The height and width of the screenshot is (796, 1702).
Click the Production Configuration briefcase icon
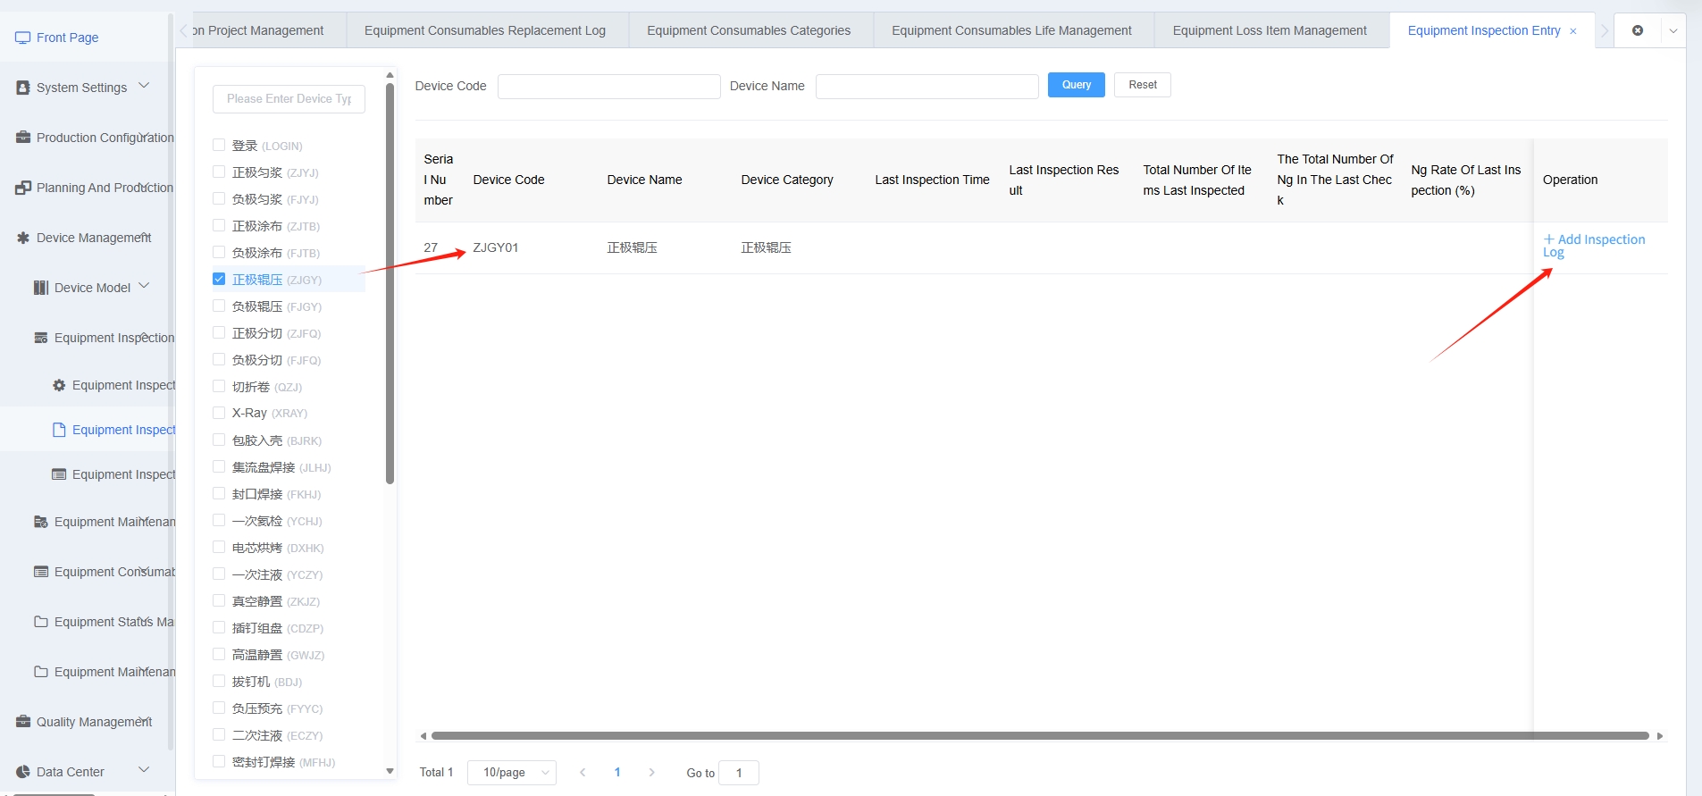(23, 138)
